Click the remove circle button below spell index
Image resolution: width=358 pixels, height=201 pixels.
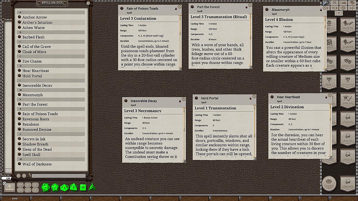(x=24, y=176)
